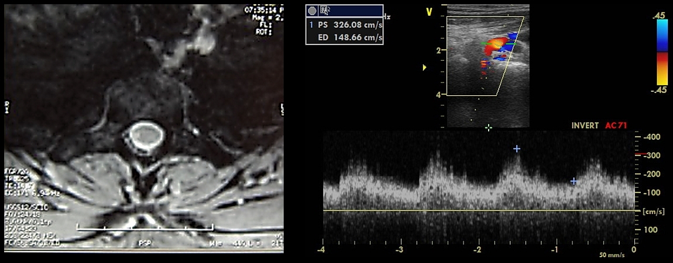This screenshot has width=673, height=263.
Task: Click the MRI scale bar ruler
Action: click(145, 227)
